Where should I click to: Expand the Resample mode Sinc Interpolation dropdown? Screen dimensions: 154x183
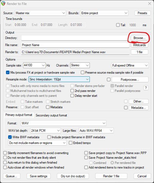pos(59,79)
